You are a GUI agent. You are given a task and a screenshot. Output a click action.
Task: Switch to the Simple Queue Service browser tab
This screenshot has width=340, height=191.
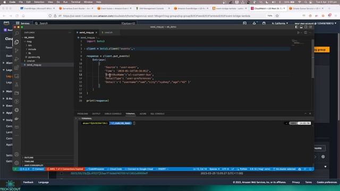coord(307,8)
